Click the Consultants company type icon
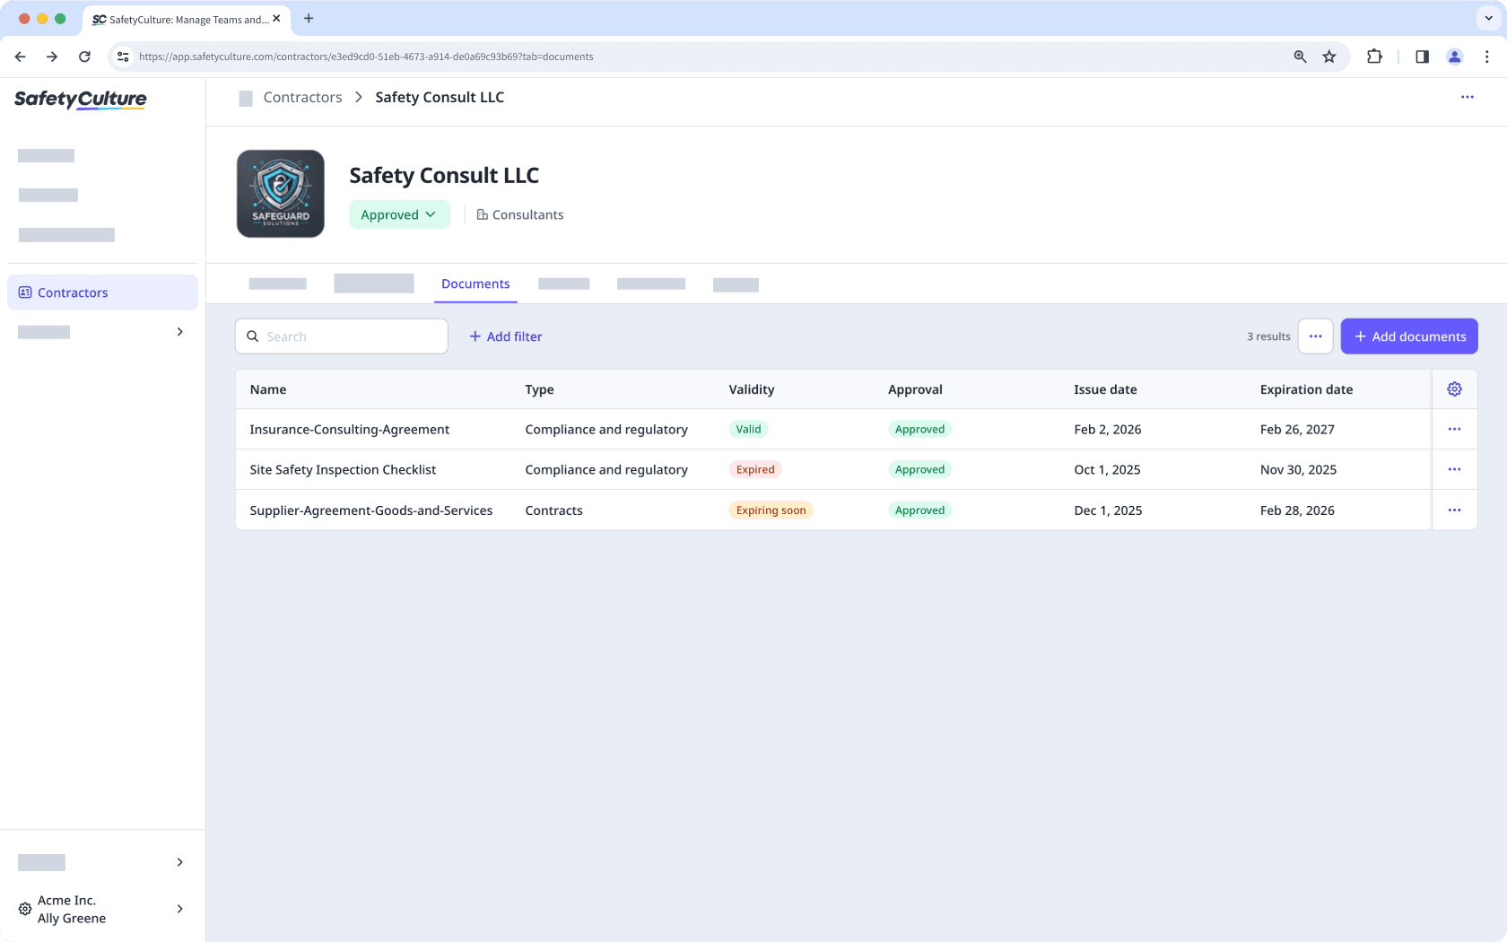This screenshot has width=1507, height=942. point(483,214)
